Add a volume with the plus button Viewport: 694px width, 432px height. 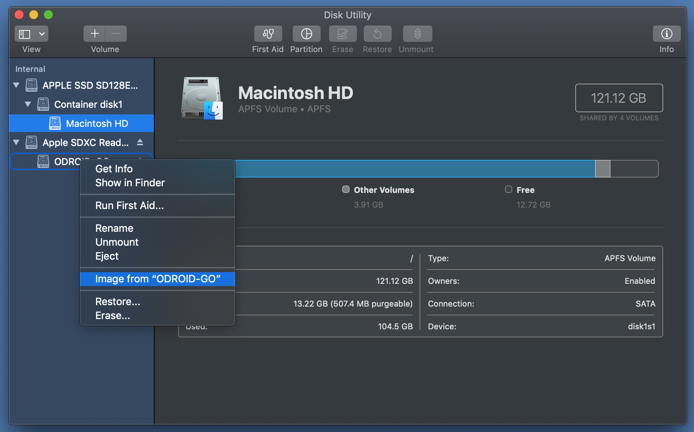[95, 34]
